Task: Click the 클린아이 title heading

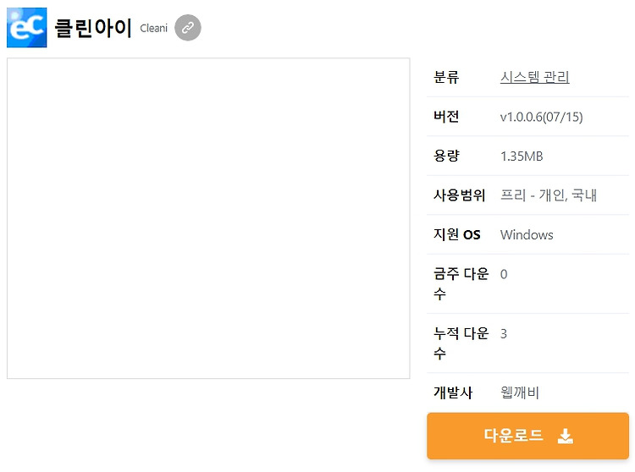Action: (x=93, y=28)
